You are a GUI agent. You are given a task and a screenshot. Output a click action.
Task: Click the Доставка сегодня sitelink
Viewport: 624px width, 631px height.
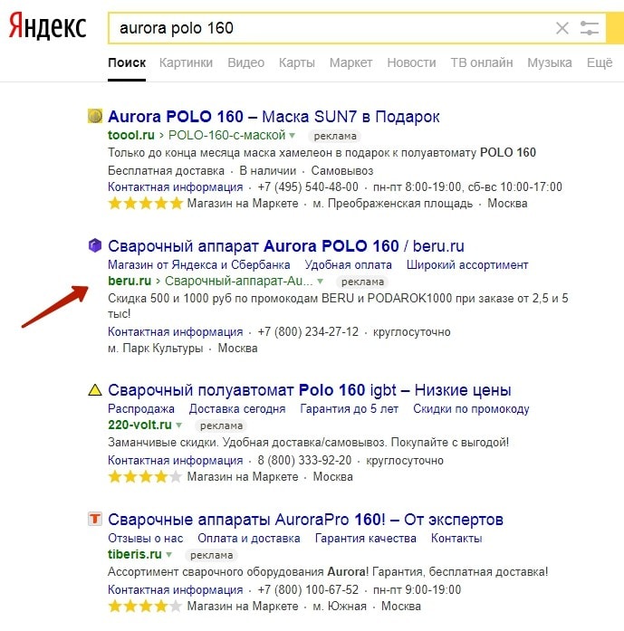(237, 409)
